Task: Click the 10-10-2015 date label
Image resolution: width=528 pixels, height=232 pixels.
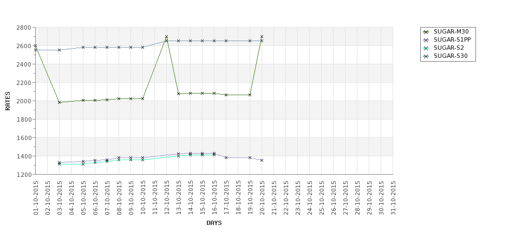Action: coord(143,198)
